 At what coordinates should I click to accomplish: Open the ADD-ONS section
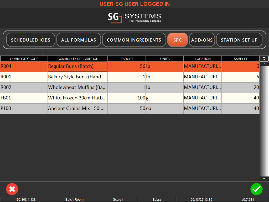point(202,40)
